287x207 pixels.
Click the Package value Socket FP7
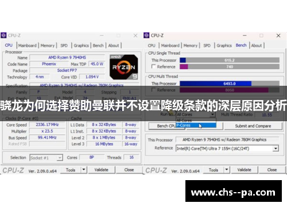pyautogui.click(x=67, y=70)
